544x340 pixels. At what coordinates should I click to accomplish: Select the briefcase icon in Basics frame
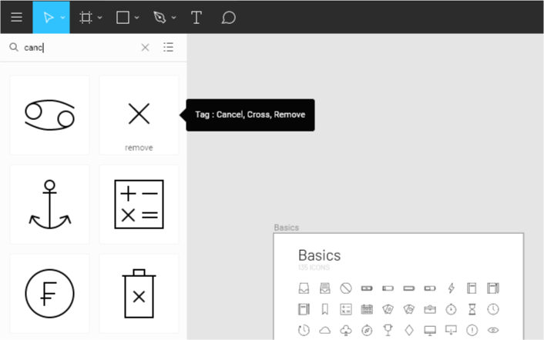pos(430,309)
